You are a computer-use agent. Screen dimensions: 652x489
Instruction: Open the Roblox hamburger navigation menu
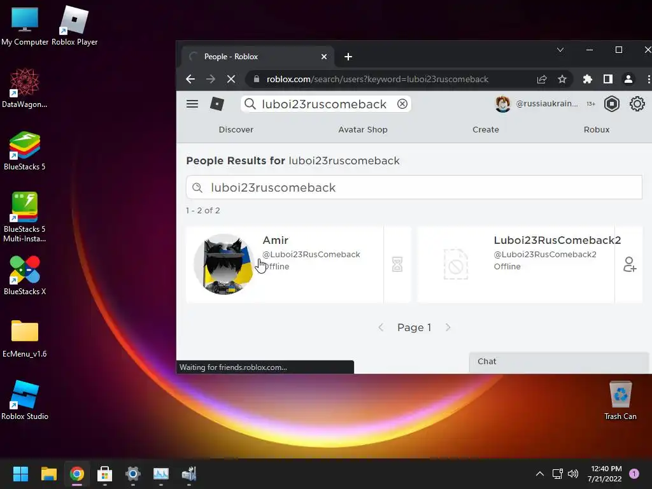tap(192, 104)
